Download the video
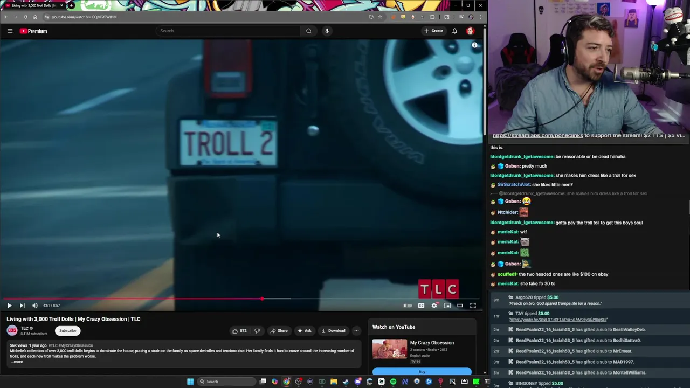The image size is (690, 388). [x=333, y=331]
